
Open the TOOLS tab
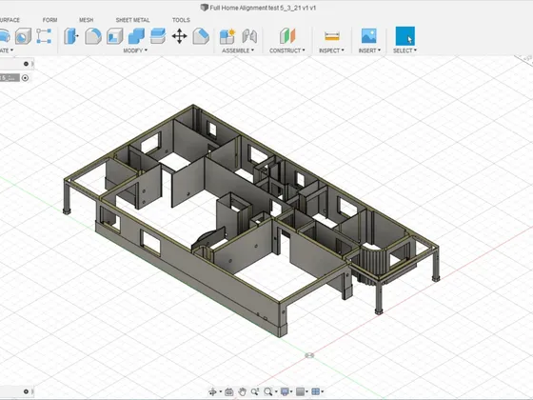[181, 20]
